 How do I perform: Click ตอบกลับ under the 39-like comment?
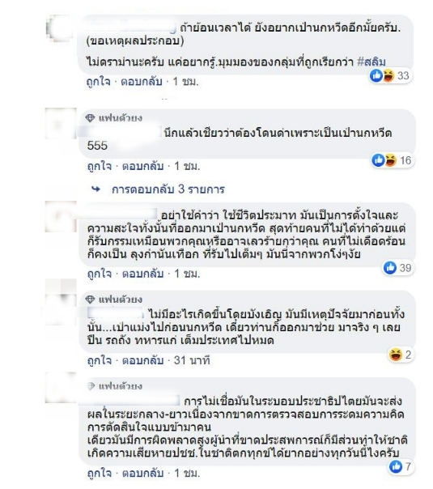coord(142,274)
